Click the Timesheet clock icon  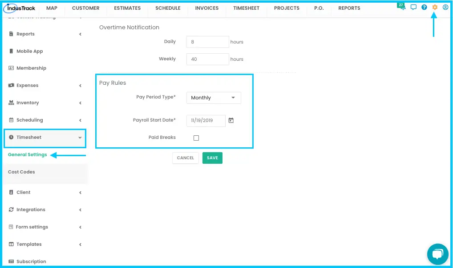11,137
